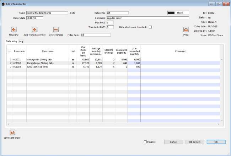Select the Amoxycillin 250mg tabs row
The width and height of the screenshot is (231, 156).
[x=48, y=59]
